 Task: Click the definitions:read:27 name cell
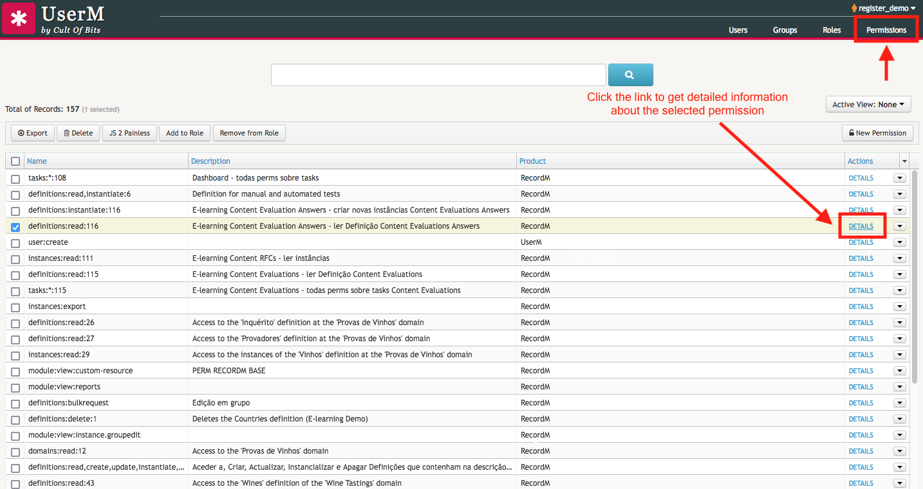point(106,339)
